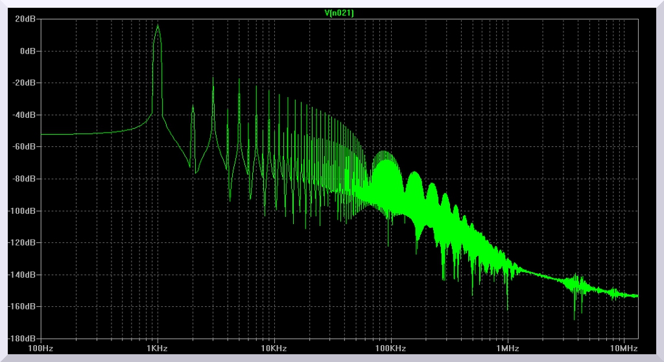
Task: Click the -140dB vertical axis label
Action: (x=22, y=275)
